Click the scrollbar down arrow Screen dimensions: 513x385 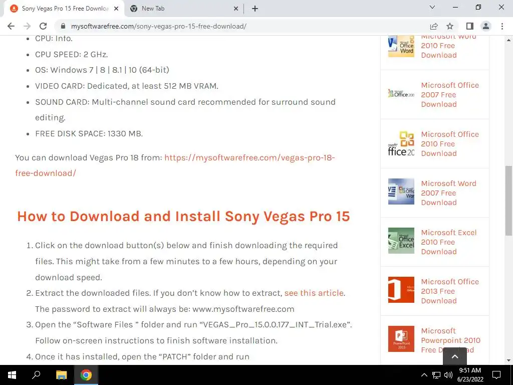pyautogui.click(x=509, y=360)
